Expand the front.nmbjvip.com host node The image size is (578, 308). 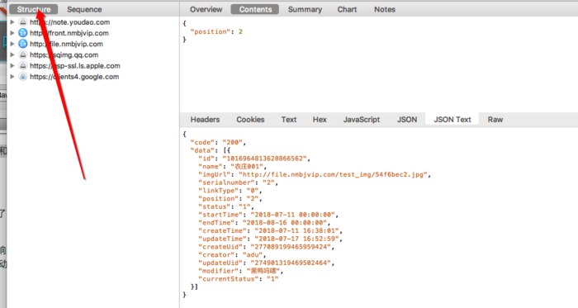click(x=12, y=33)
